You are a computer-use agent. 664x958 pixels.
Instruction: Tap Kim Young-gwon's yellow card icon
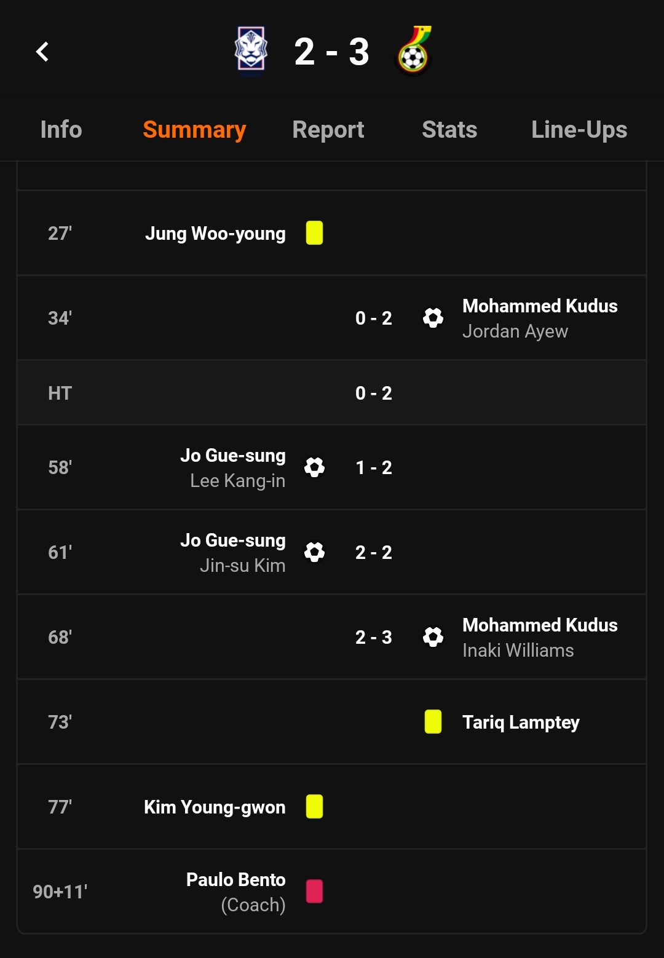pyautogui.click(x=314, y=807)
